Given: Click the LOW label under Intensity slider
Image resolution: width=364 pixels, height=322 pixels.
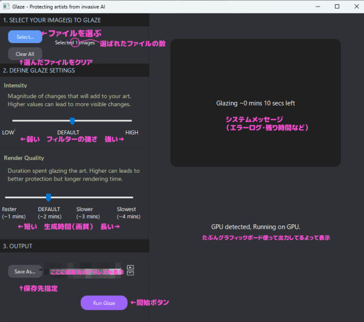Looking at the screenshot, I should point(8,132).
